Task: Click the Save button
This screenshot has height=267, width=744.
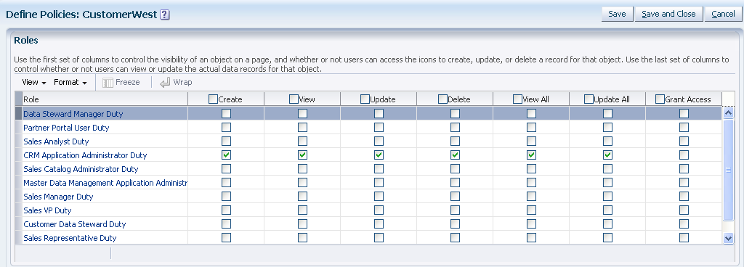Action: pos(617,15)
